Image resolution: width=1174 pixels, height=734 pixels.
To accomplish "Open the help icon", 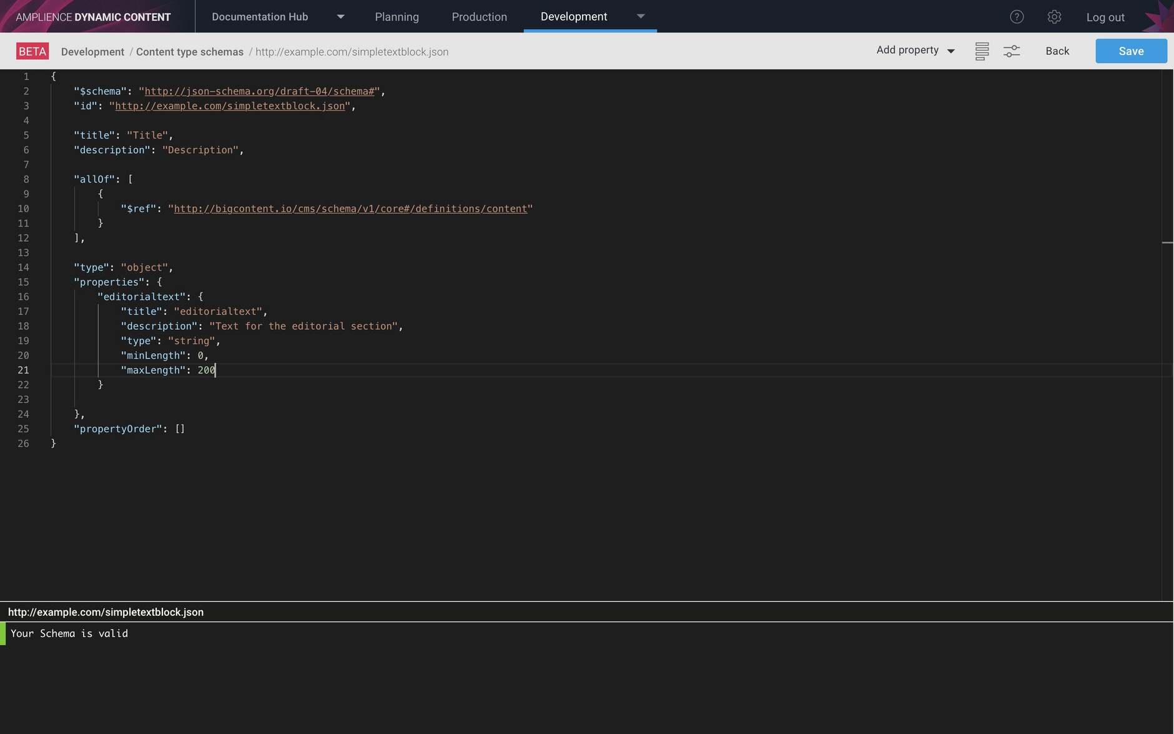I will [x=1017, y=17].
